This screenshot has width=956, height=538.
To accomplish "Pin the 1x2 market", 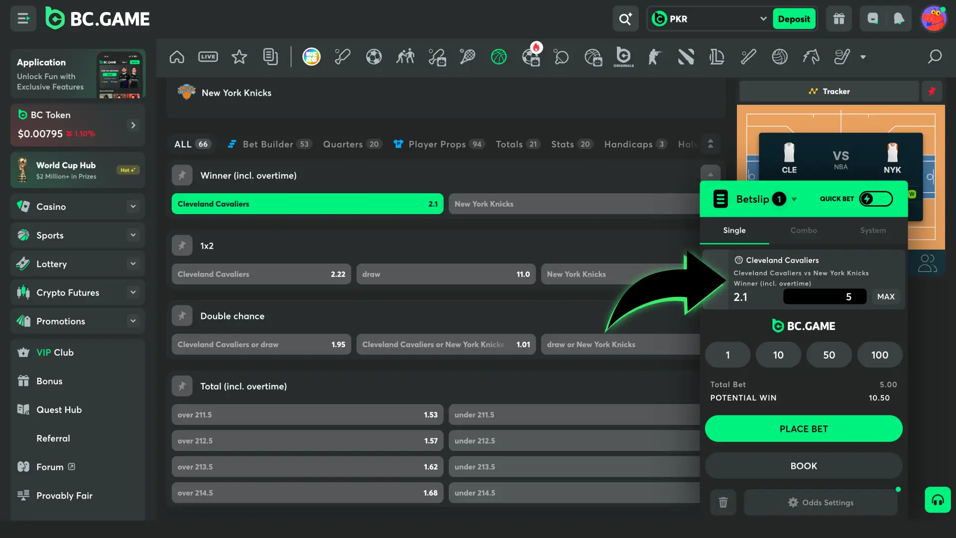I will (x=182, y=246).
